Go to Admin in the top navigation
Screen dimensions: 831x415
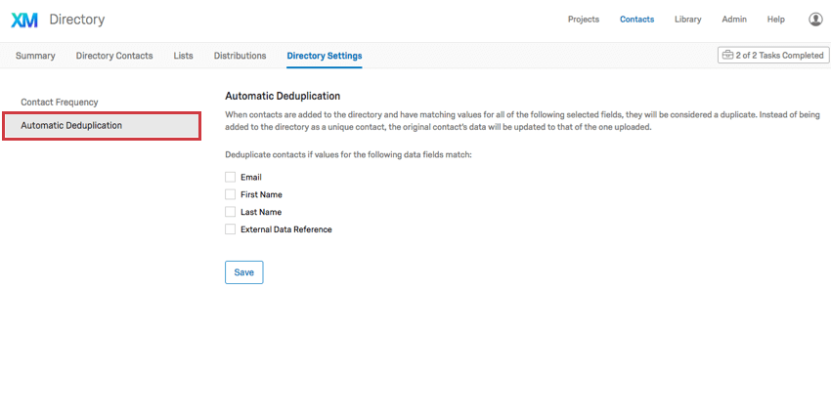click(734, 20)
